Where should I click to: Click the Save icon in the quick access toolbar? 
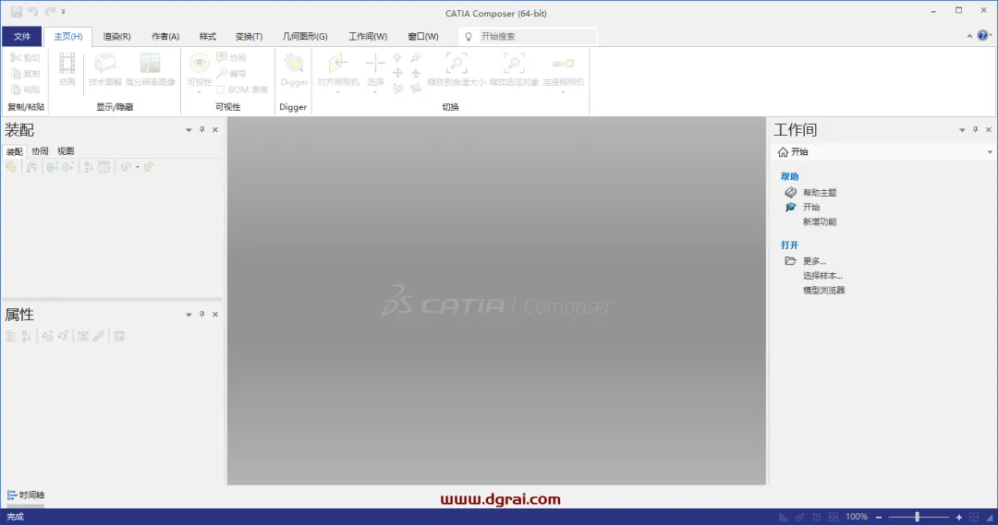17,11
